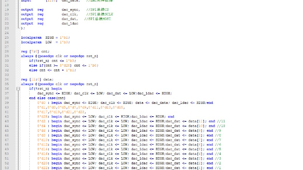Image resolution: width=303 pixels, height=170 pixels.
Task: Click line number 38 in the gutter
Action: pyautogui.click(x=7, y=98)
